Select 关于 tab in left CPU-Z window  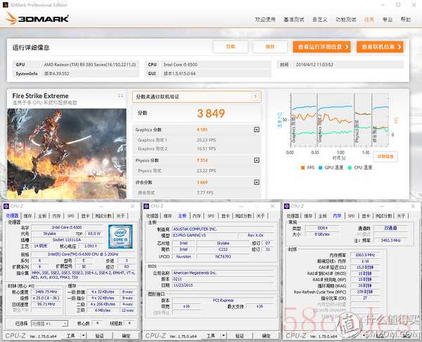point(120,216)
